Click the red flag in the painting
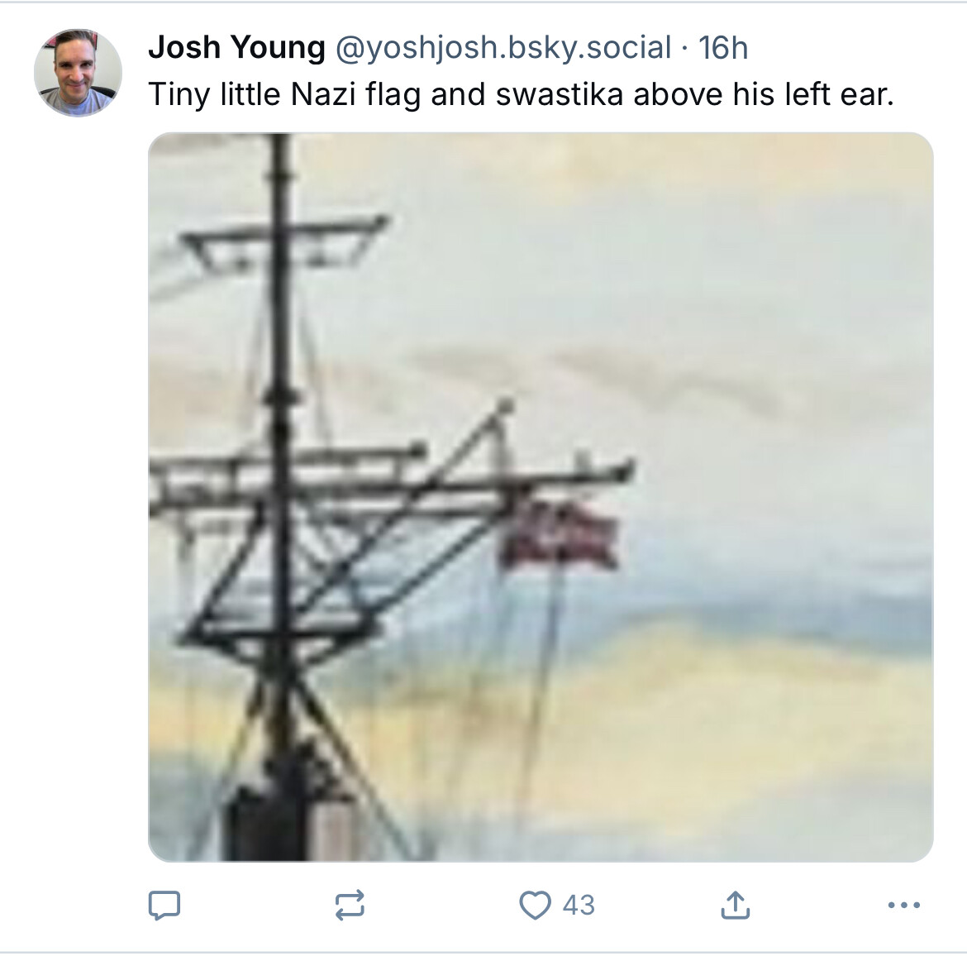The width and height of the screenshot is (967, 956). click(560, 534)
